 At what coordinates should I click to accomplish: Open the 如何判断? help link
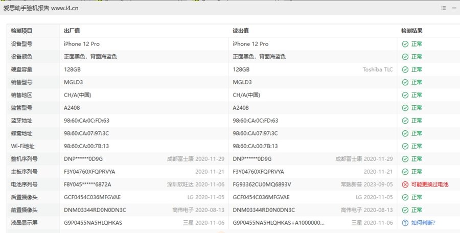[x=423, y=223]
